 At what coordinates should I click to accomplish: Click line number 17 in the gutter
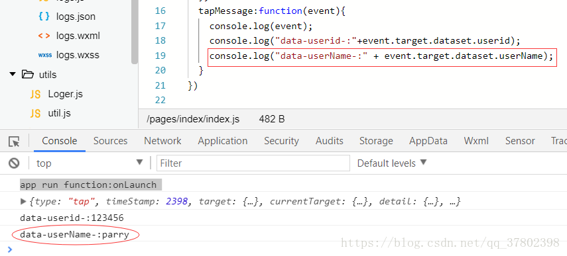point(160,26)
